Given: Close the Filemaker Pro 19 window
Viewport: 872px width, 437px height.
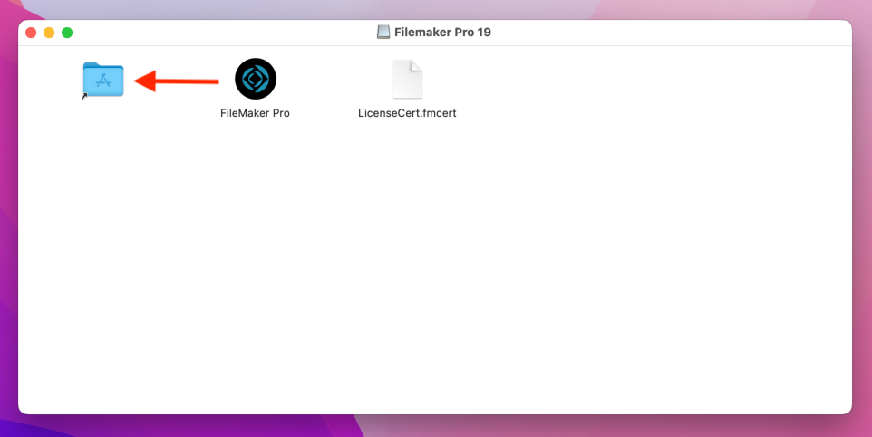Looking at the screenshot, I should tap(31, 33).
